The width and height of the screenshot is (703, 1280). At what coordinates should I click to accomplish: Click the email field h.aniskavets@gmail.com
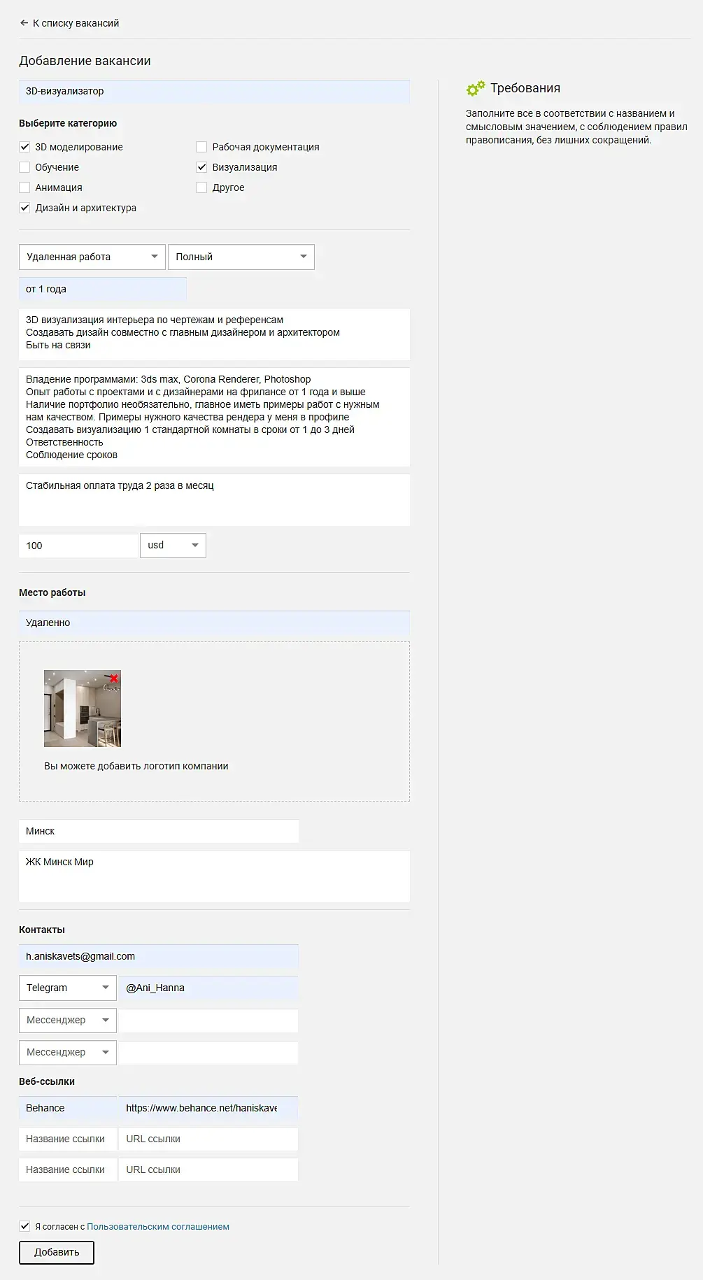click(x=159, y=956)
